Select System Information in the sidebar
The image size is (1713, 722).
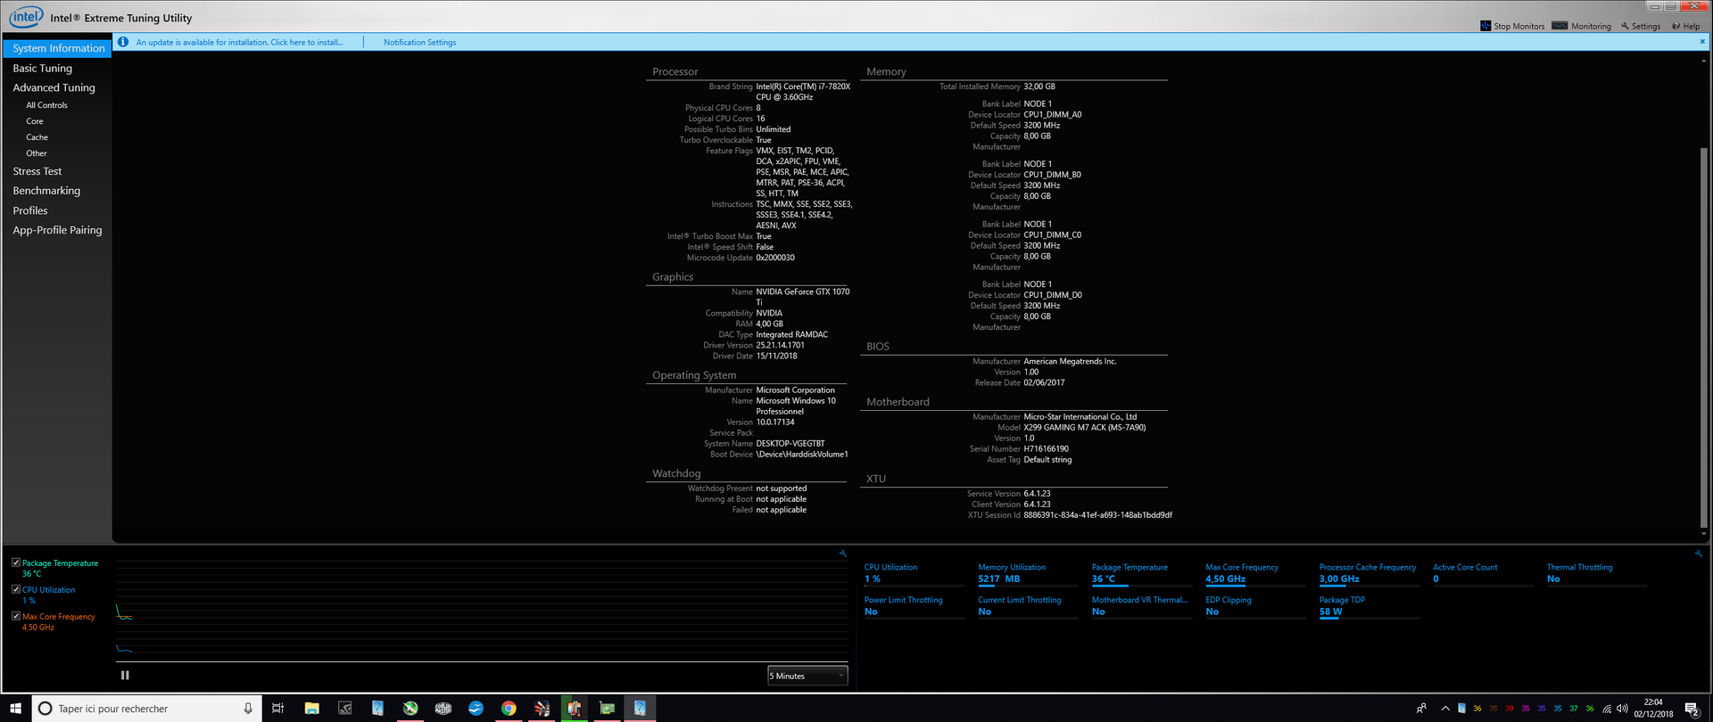57,48
